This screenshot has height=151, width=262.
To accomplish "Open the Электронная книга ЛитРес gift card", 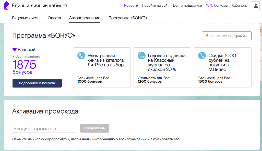I will tap(102, 68).
